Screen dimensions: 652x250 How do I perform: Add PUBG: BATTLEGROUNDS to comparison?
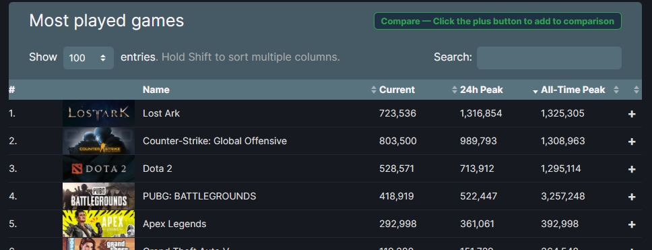point(632,197)
